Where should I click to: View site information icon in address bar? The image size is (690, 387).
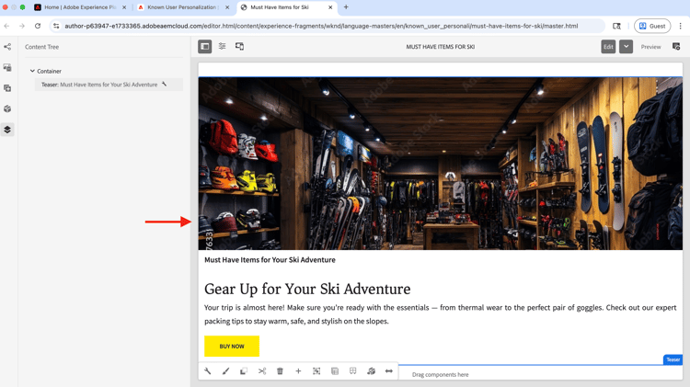click(x=56, y=26)
